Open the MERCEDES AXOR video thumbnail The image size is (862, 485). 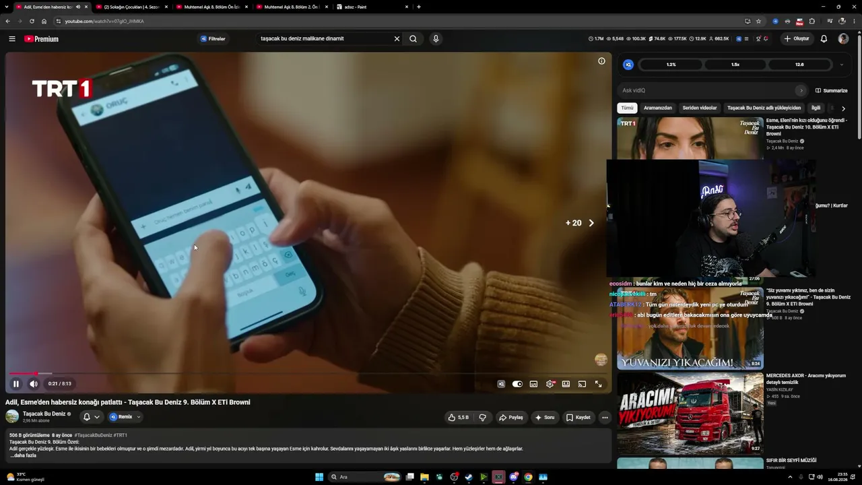coord(690,413)
